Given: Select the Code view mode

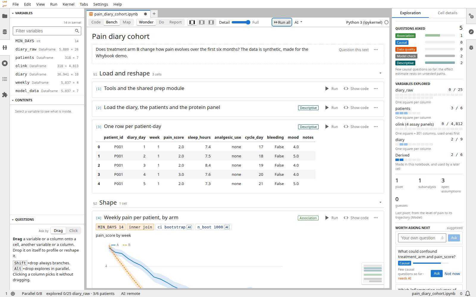Looking at the screenshot, I should (96, 22).
